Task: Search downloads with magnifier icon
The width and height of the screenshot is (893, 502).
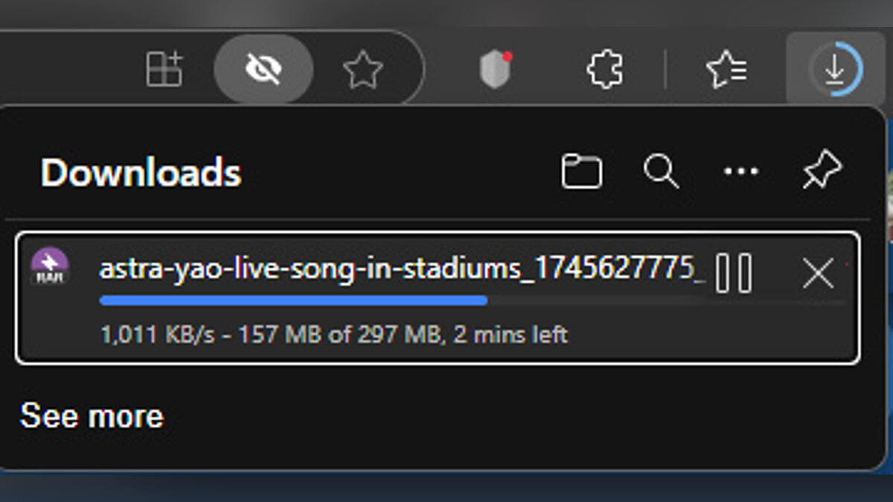Action: coord(661,172)
